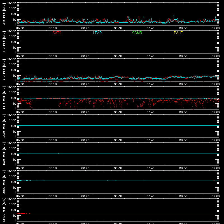Select the 4995 MHz [SFU] axis title
Screen dimensions: 224x224
tap(4, 154)
